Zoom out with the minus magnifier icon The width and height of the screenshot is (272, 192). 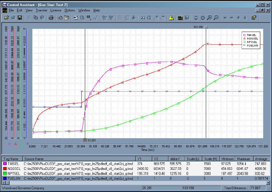[x=216, y=18]
